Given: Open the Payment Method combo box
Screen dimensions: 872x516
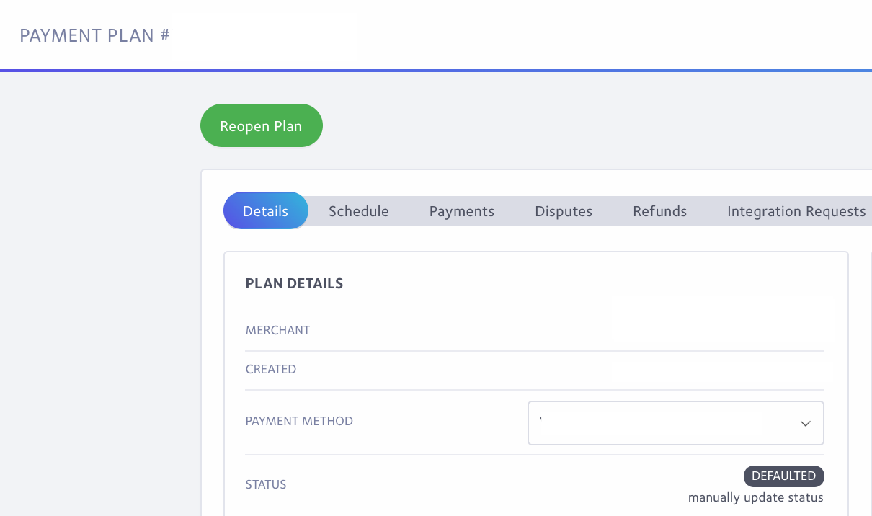Looking at the screenshot, I should (x=676, y=423).
